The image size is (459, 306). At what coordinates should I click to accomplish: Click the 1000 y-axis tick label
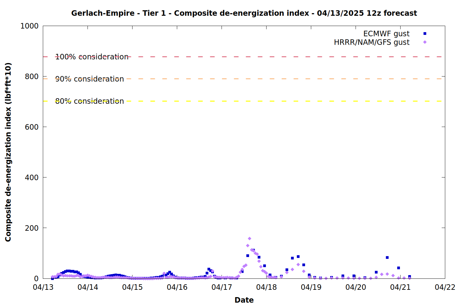tap(29, 26)
